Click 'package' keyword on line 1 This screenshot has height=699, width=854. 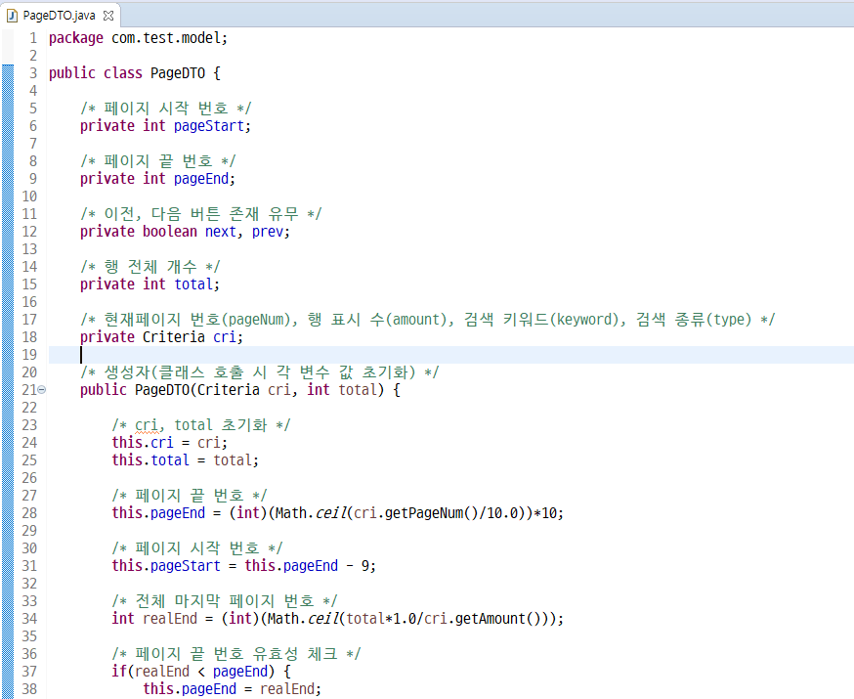coord(75,38)
